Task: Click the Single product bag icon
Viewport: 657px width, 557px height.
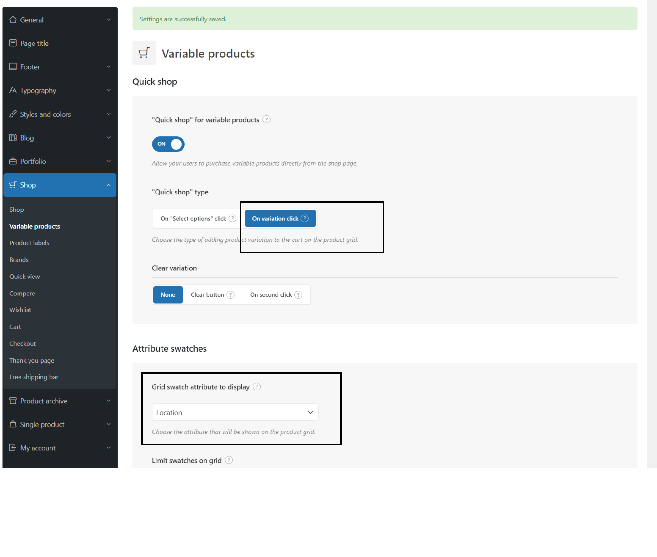Action: (x=13, y=424)
